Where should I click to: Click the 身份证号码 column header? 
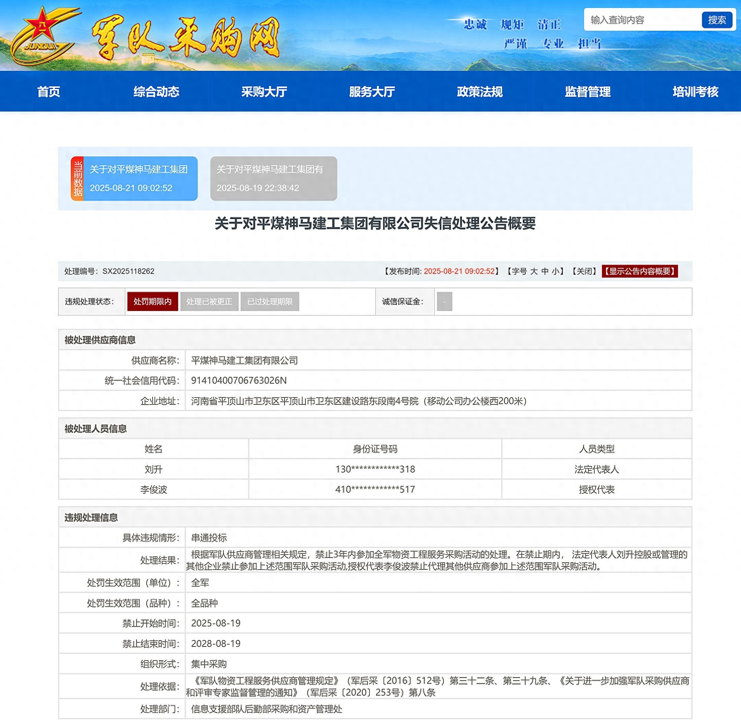[375, 449]
